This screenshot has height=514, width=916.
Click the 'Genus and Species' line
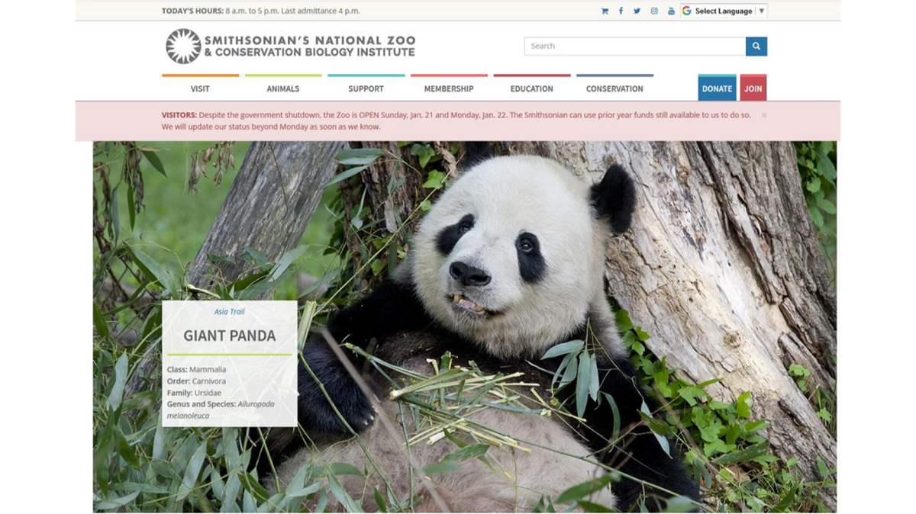pyautogui.click(x=221, y=410)
